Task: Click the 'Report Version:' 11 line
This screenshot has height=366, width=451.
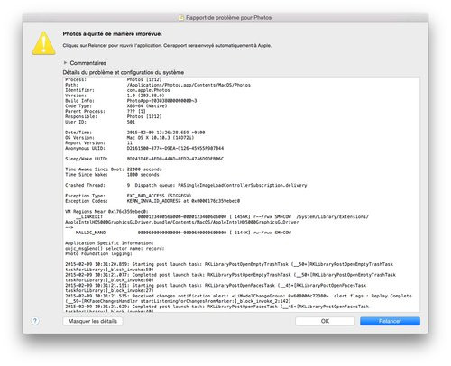Action: (99, 142)
